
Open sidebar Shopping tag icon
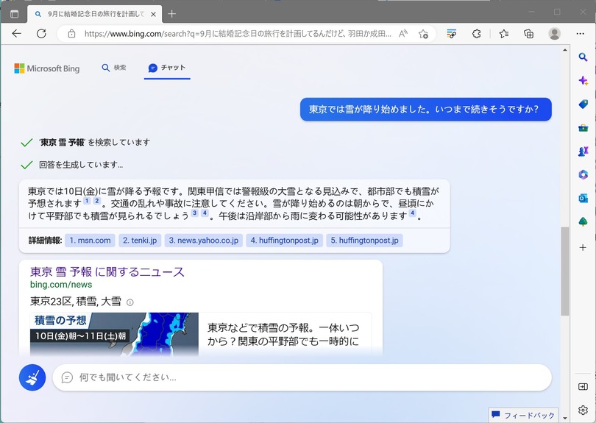coord(583,104)
